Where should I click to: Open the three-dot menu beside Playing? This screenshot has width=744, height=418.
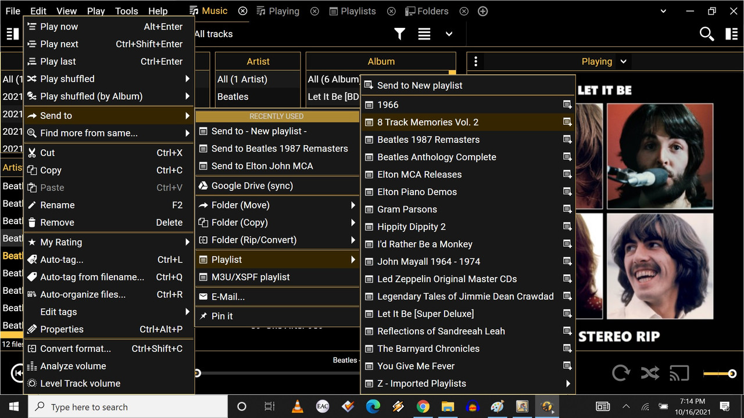coord(476,62)
